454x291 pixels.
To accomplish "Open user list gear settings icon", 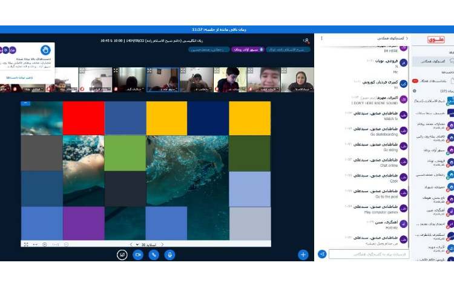I will click(415, 91).
